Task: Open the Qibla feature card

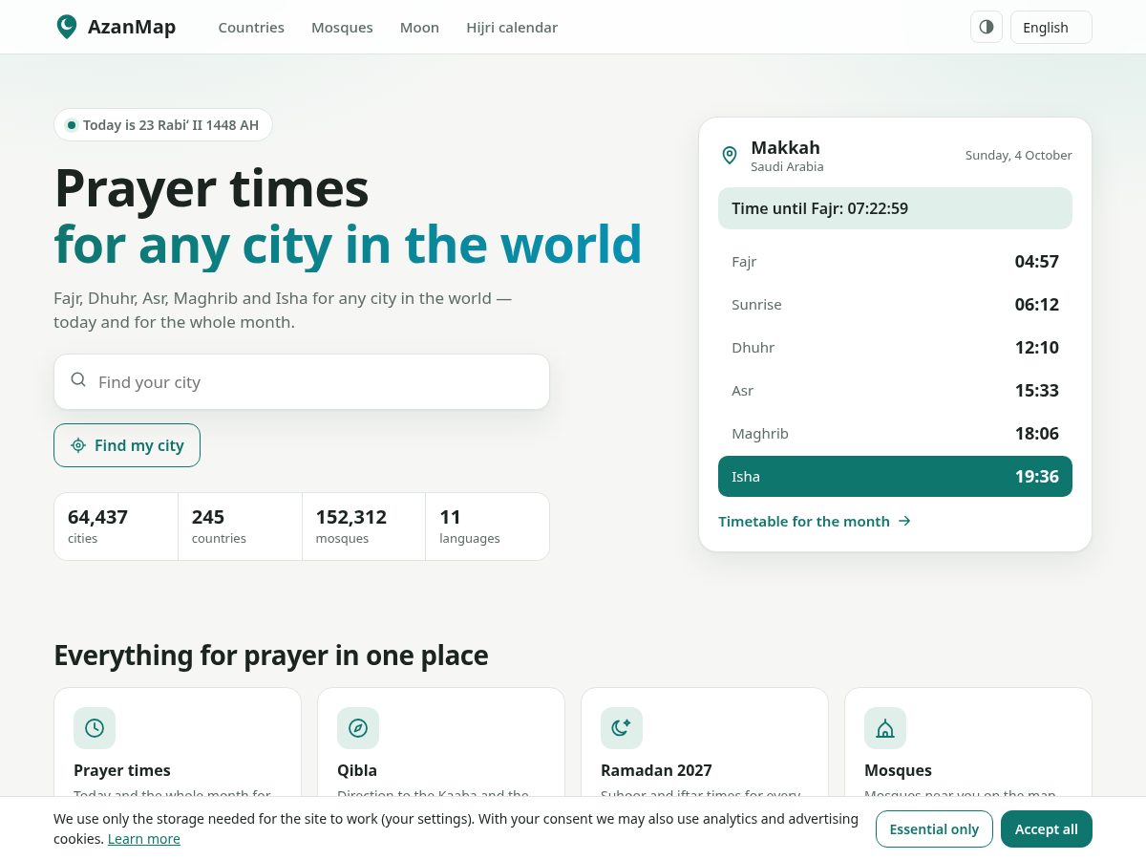Action: pyautogui.click(x=441, y=742)
